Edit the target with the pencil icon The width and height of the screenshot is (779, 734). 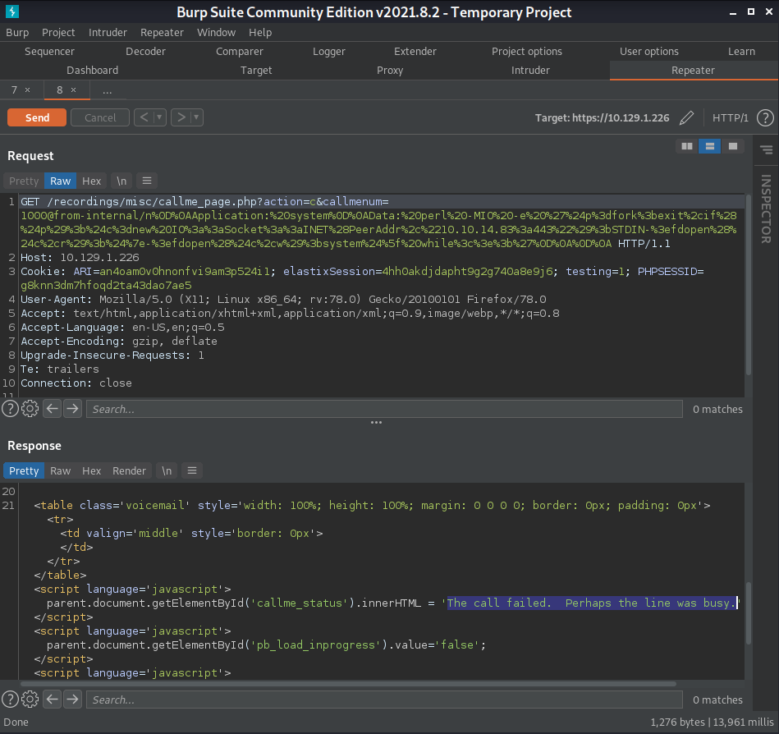pos(686,117)
